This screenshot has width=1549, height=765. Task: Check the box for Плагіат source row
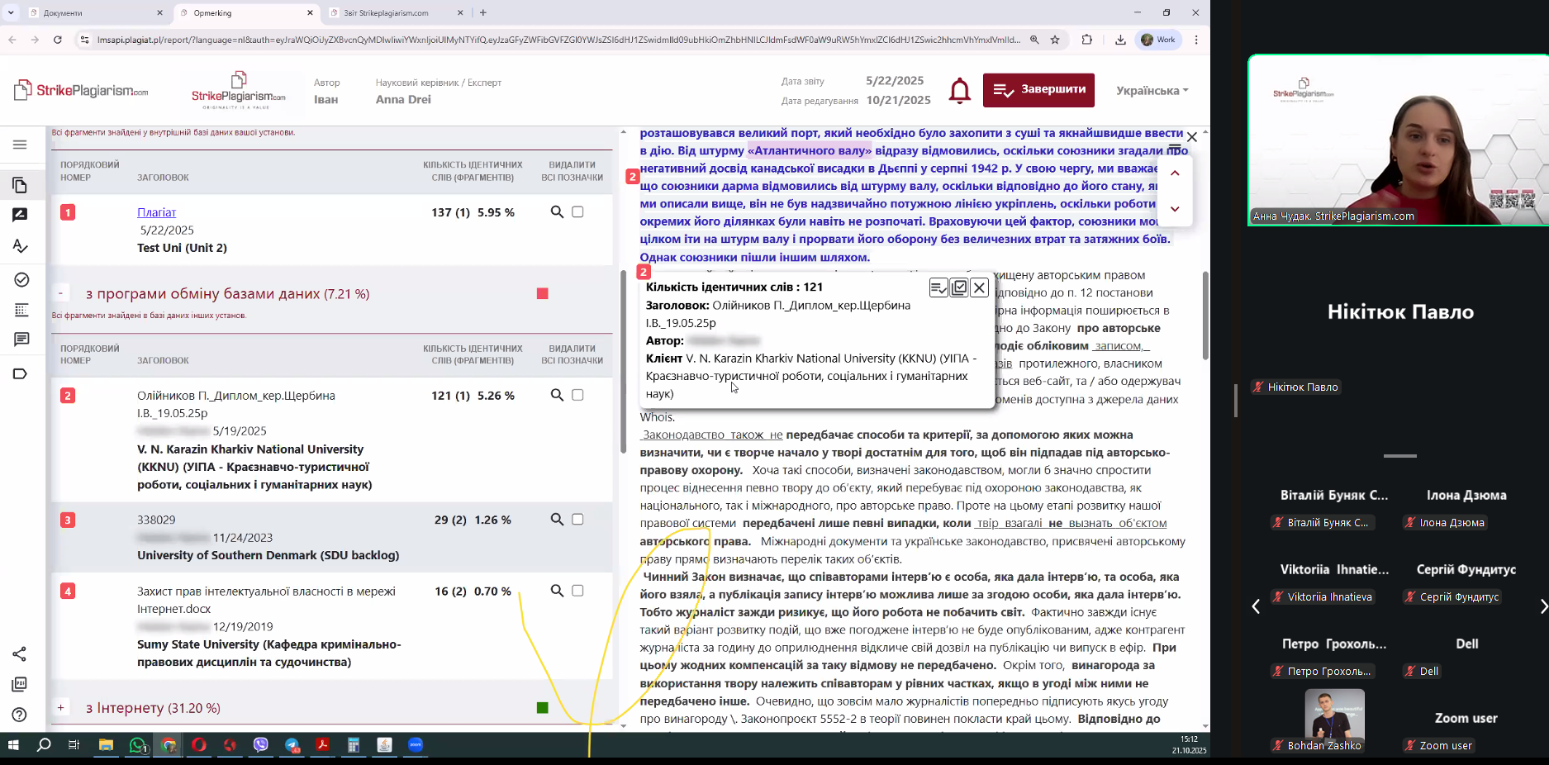click(x=578, y=212)
